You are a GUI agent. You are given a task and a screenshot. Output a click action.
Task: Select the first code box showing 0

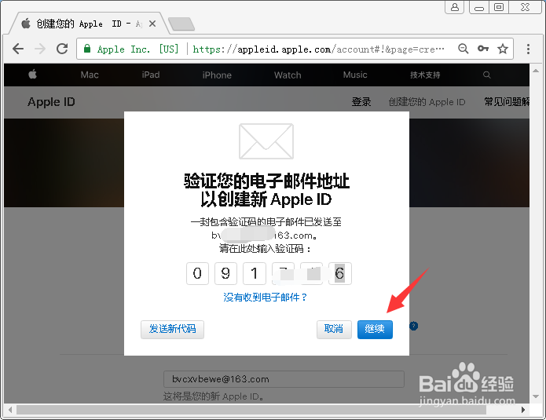197,273
